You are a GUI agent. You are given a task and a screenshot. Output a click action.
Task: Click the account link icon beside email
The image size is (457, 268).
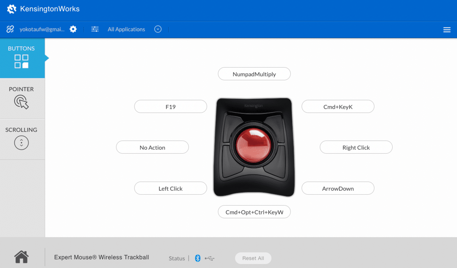pos(10,29)
